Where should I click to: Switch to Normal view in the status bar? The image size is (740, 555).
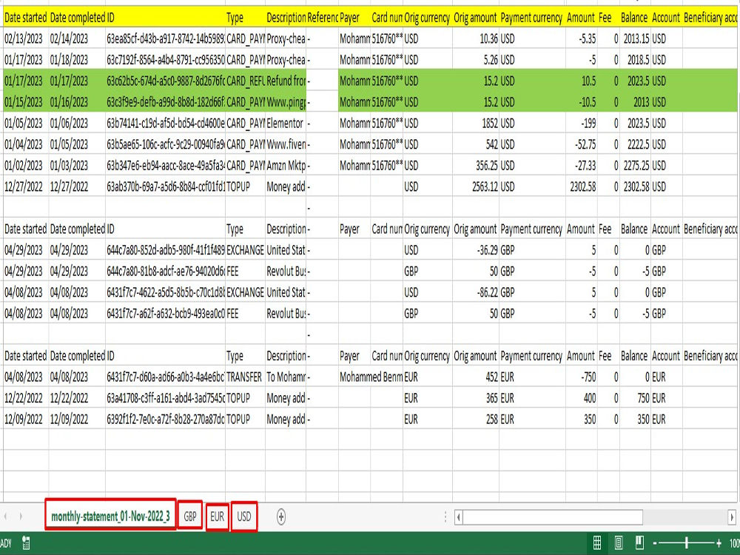point(597,543)
